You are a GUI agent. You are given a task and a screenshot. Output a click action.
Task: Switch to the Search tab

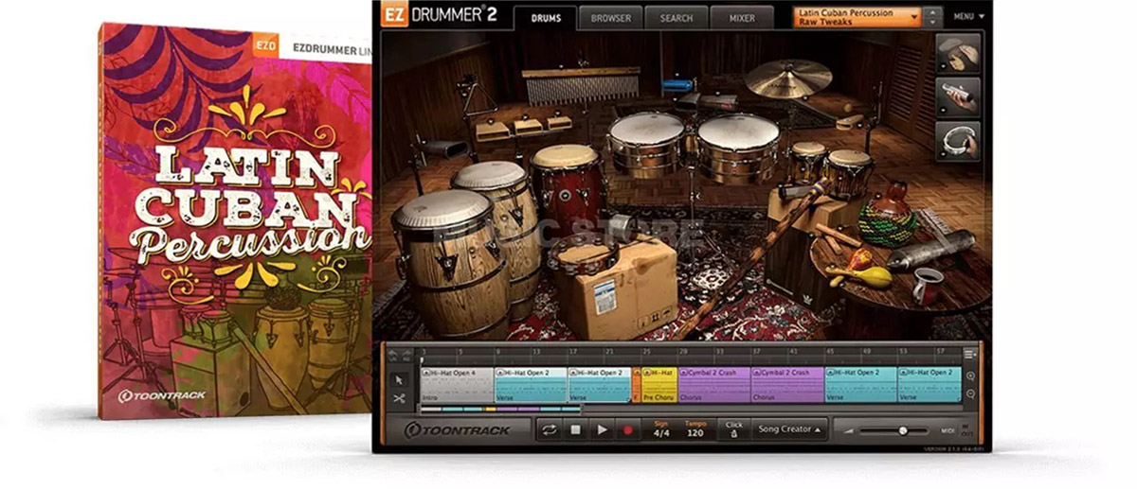[677, 18]
